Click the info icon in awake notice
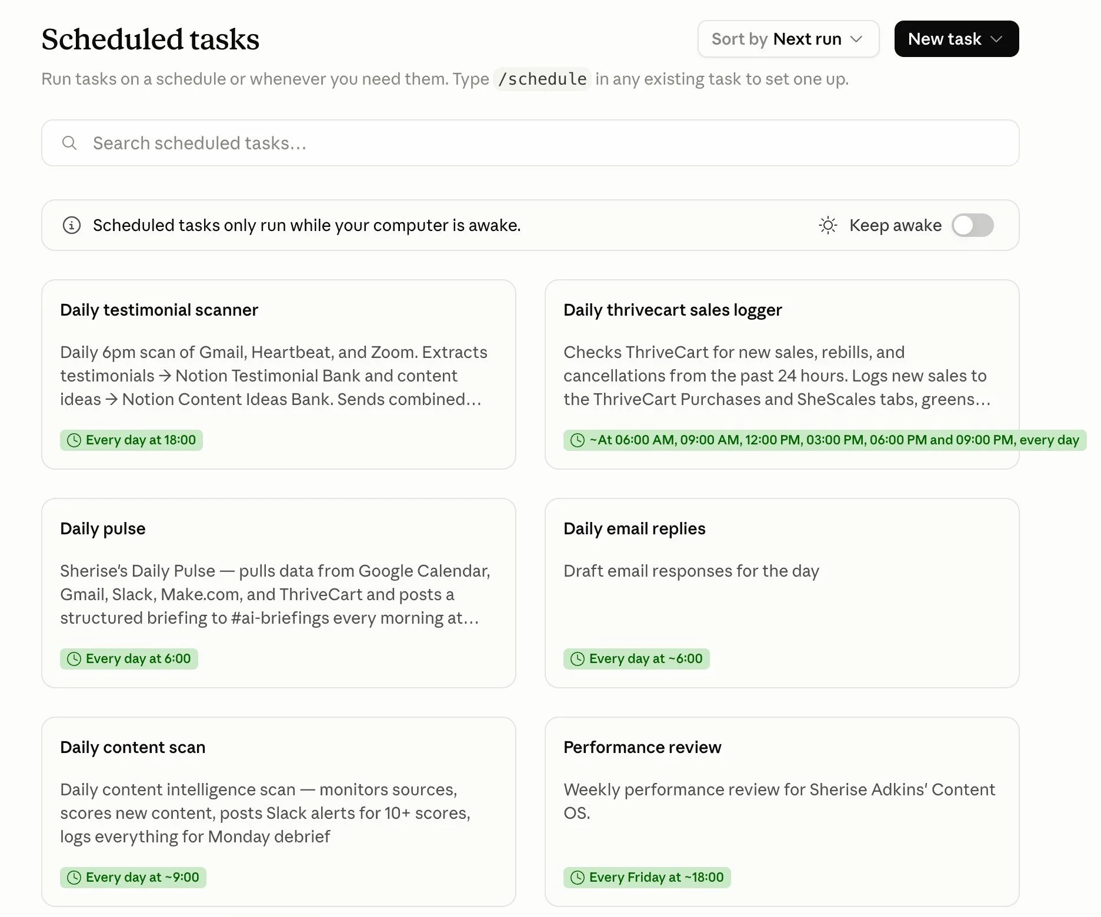 pos(72,225)
